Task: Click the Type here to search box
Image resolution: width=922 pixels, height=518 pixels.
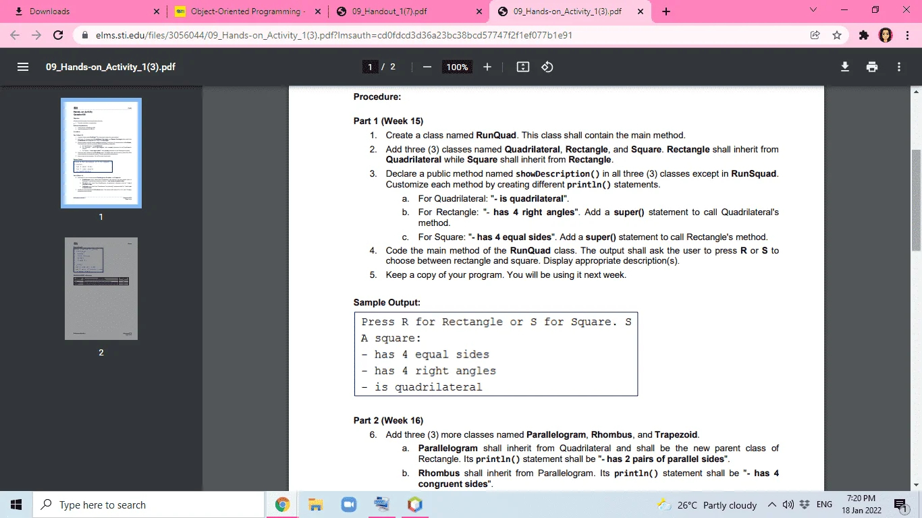Action: tap(148, 505)
